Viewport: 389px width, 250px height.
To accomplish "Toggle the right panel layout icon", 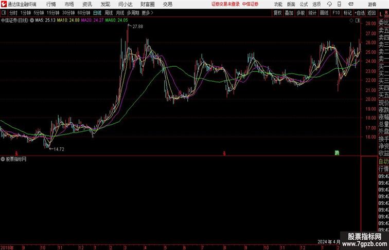I will (358, 21).
